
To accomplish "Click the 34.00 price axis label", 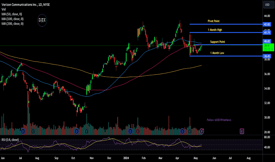I will 267,89.
